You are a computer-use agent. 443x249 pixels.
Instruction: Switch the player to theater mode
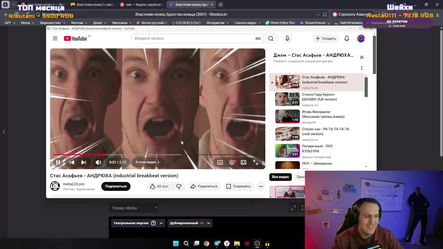coord(244,162)
